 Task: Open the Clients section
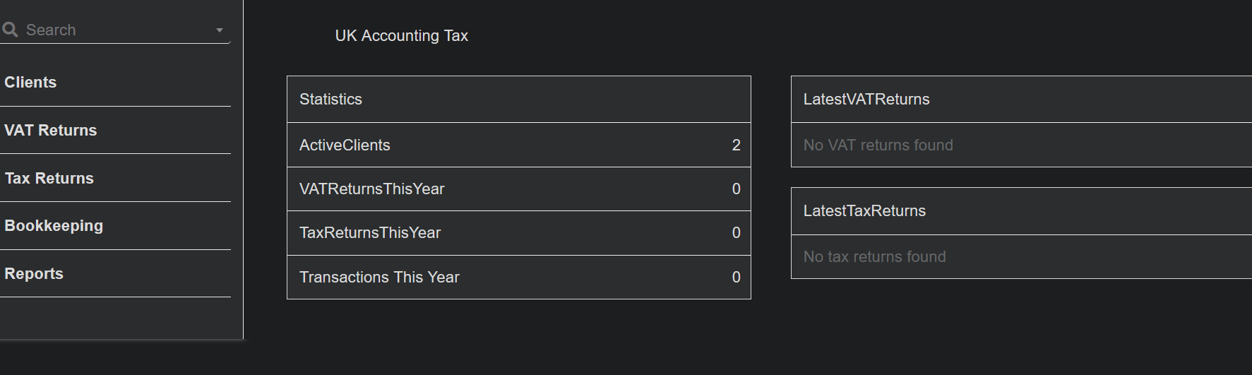click(30, 83)
